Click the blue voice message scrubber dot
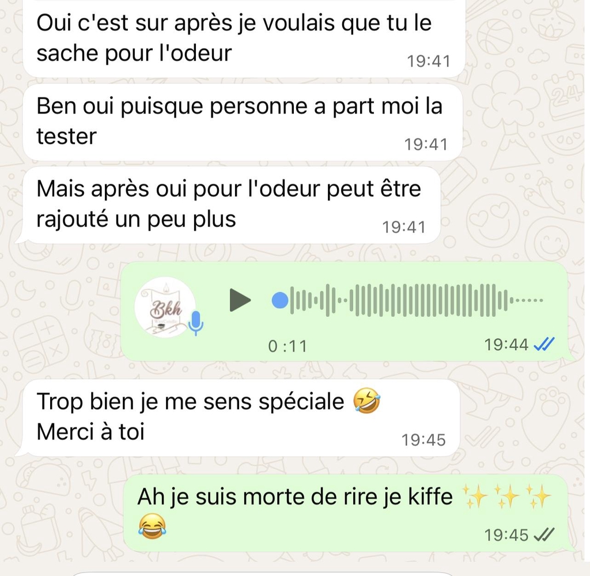This screenshot has width=590, height=576. pos(280,300)
